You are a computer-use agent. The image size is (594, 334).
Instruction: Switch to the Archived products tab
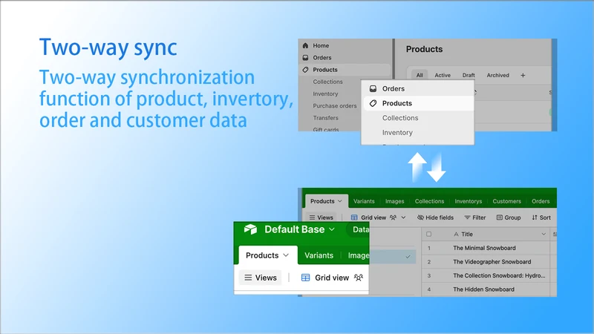click(x=497, y=76)
